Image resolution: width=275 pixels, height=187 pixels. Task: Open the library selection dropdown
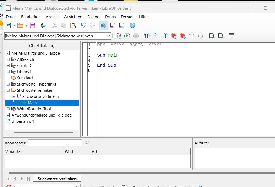point(108,36)
